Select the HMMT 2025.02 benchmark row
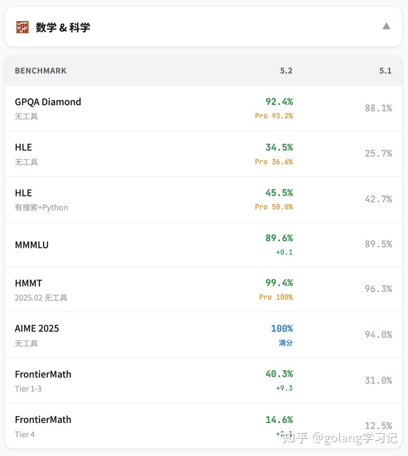Image resolution: width=408 pixels, height=456 pixels. click(x=204, y=289)
